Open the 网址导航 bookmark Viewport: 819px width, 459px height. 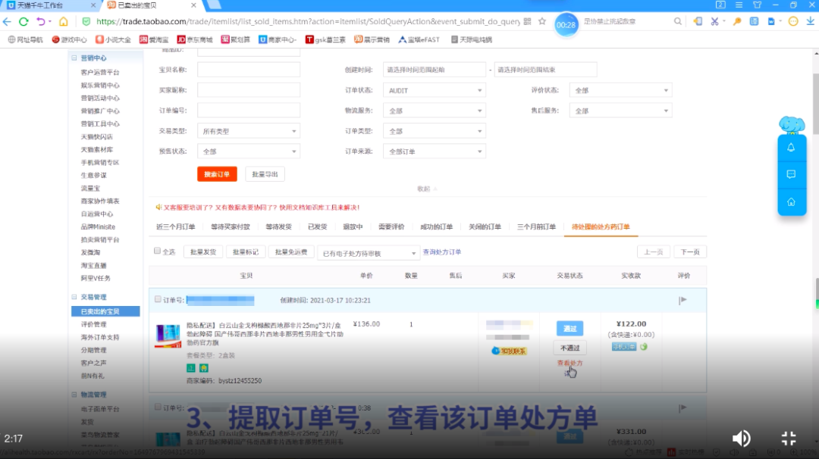[x=25, y=39]
